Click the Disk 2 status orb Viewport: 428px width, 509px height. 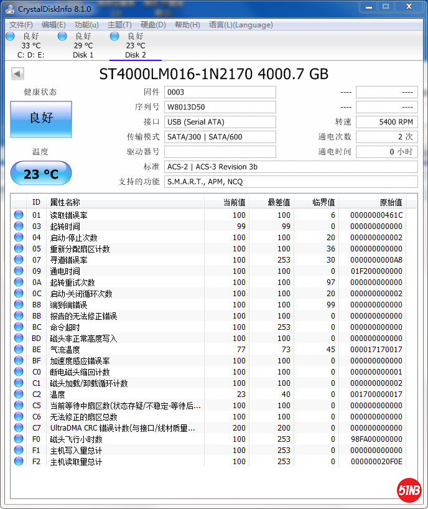[114, 37]
